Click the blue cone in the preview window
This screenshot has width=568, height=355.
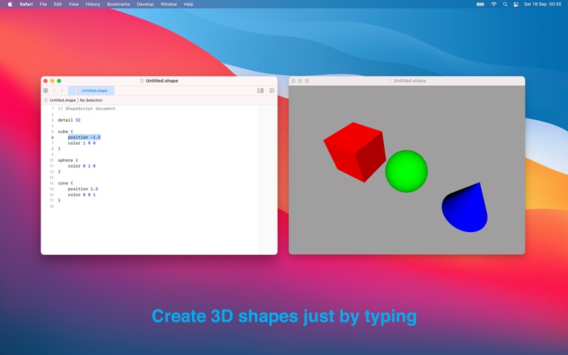pyautogui.click(x=466, y=209)
